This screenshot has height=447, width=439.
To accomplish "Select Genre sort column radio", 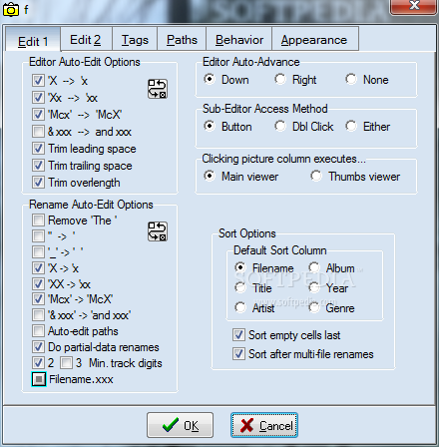I will (314, 307).
